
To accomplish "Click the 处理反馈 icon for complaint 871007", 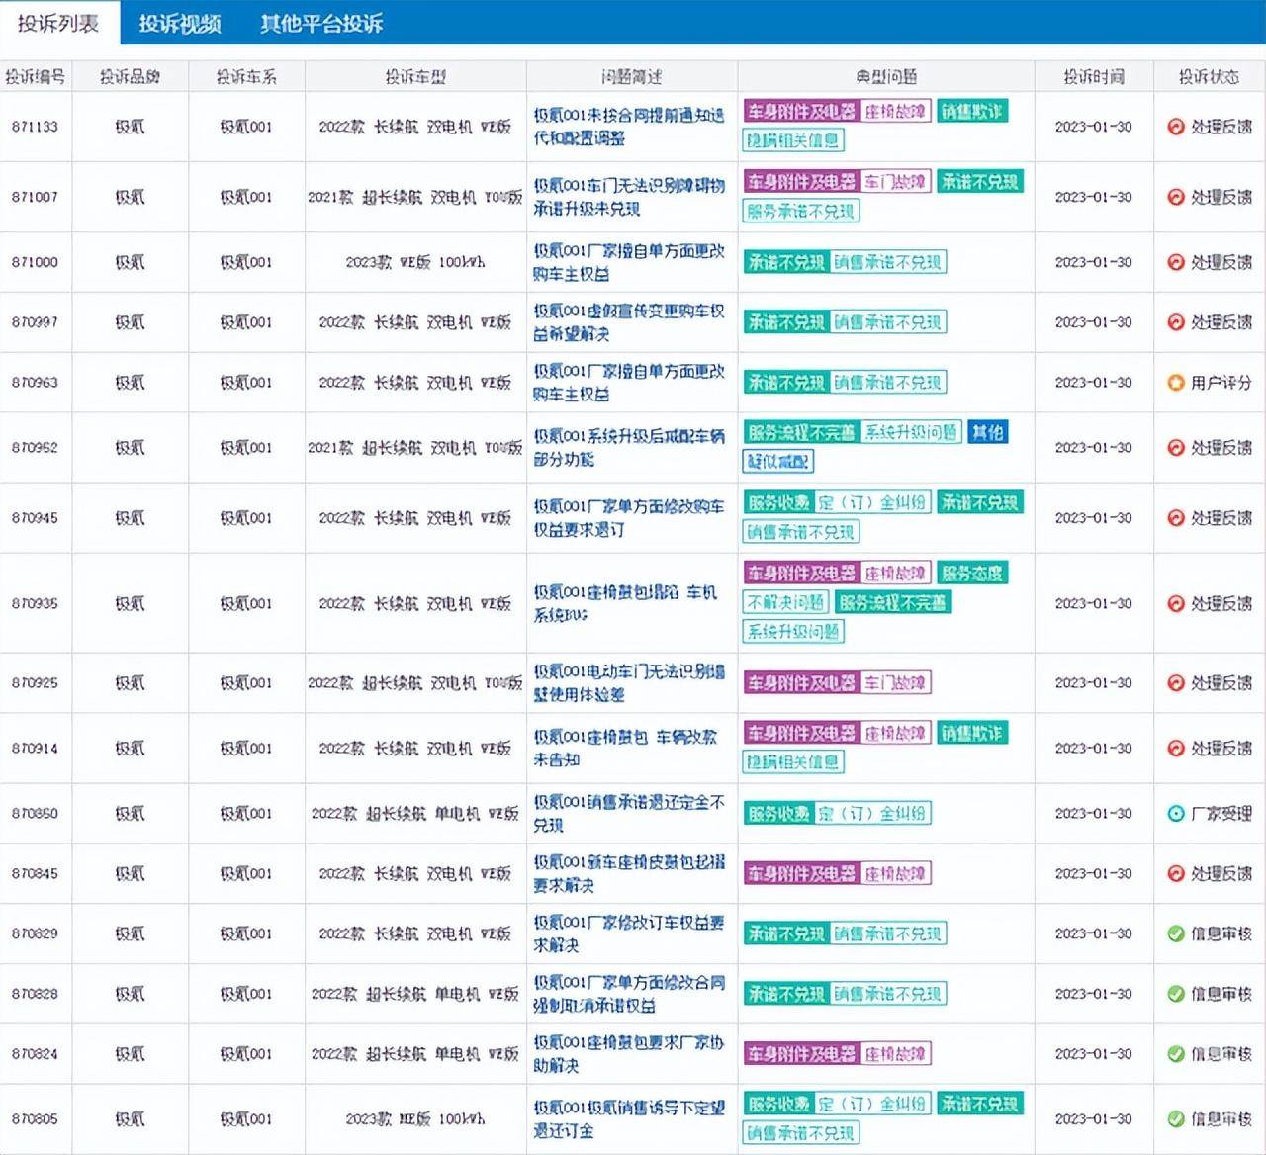I will point(1175,197).
